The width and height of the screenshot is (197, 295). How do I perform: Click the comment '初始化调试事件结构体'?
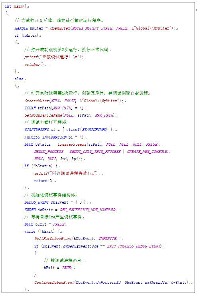(49, 195)
